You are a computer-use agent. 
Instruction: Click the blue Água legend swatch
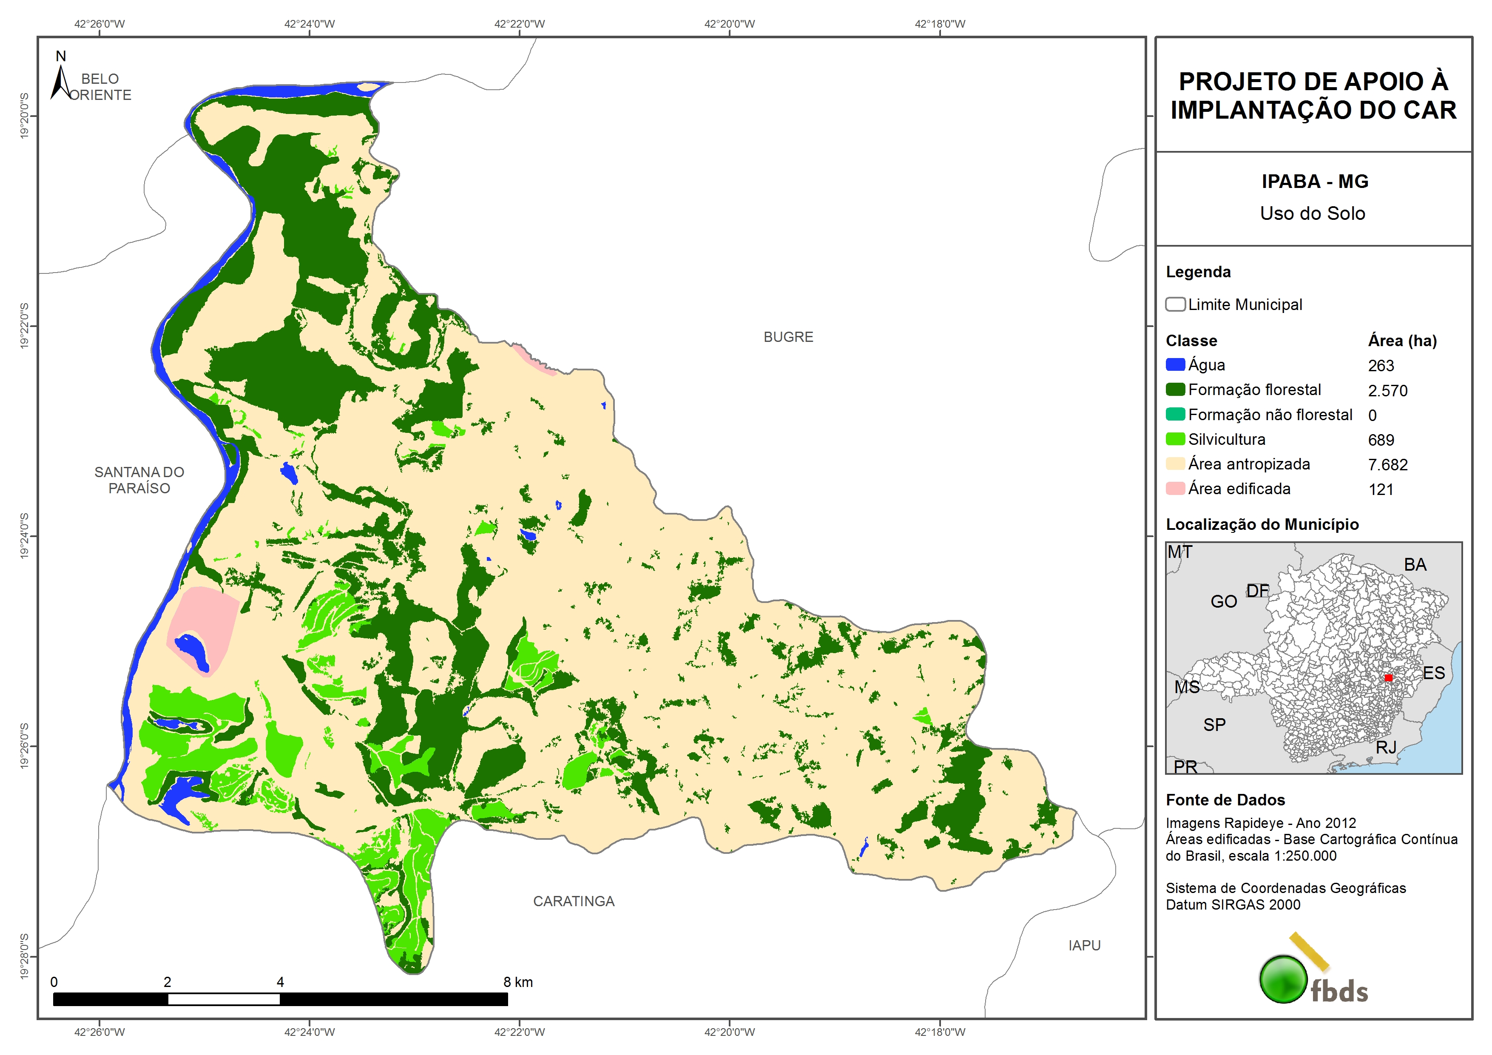tap(1175, 365)
